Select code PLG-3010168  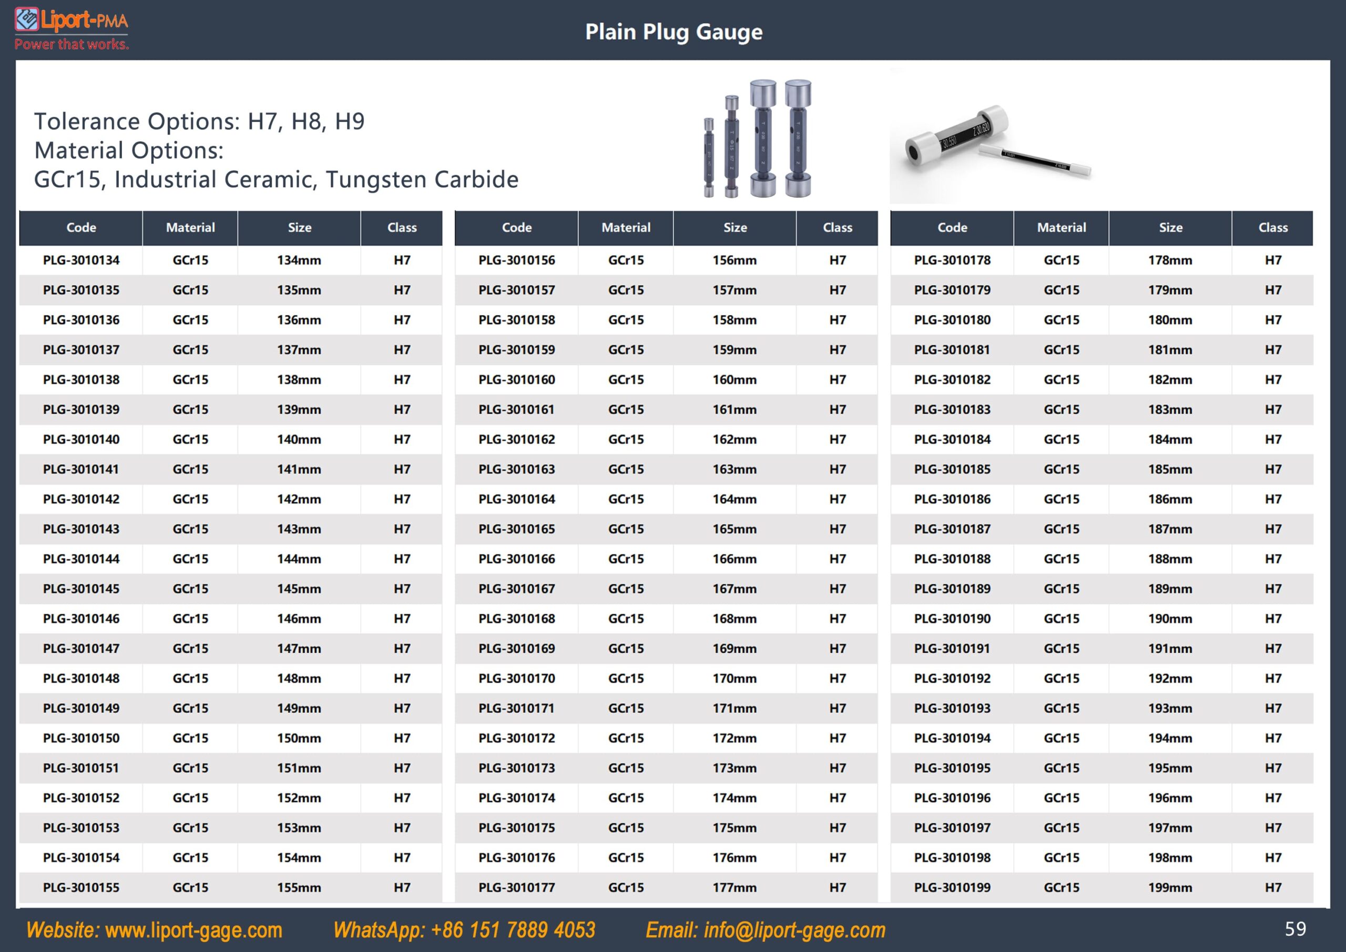tap(516, 619)
